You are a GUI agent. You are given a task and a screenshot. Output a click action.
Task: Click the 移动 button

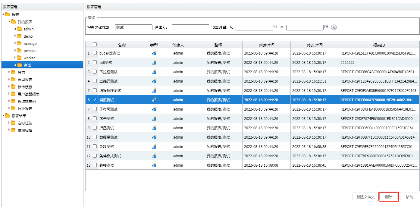[x=409, y=197]
